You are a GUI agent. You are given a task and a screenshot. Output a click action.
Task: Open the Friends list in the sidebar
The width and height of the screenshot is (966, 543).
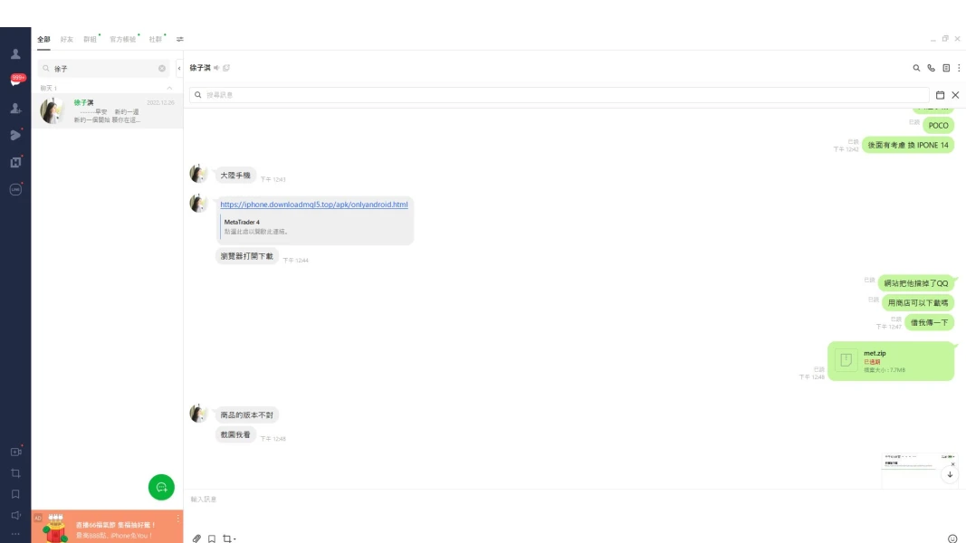14,52
